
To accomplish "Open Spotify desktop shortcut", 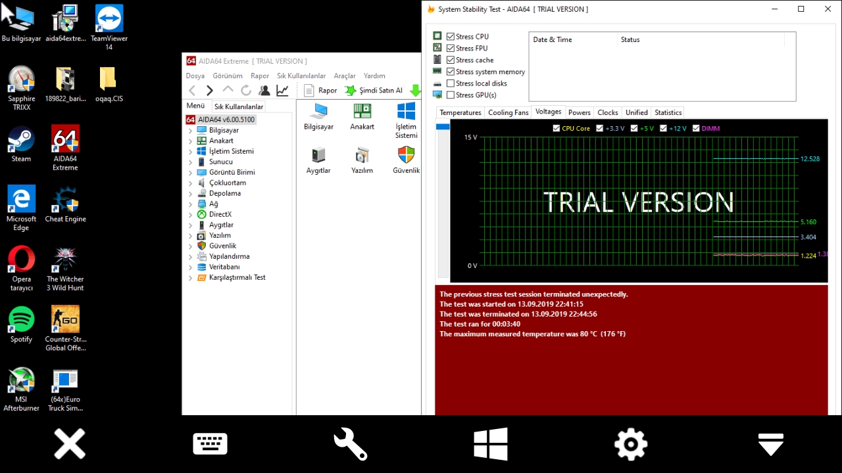I will point(21,325).
